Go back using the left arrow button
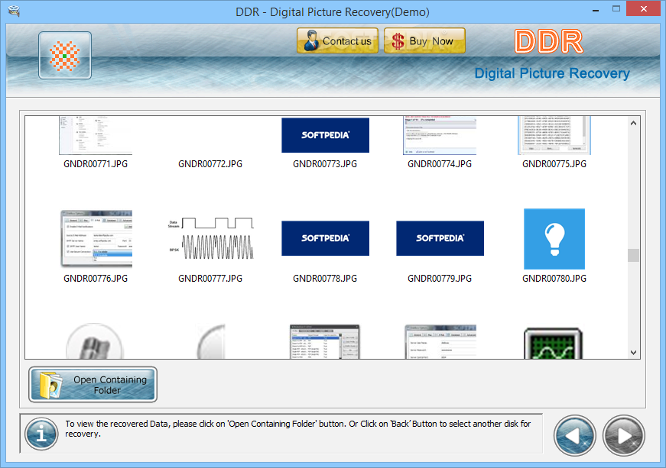Image resolution: width=666 pixels, height=468 pixels. pos(575,435)
